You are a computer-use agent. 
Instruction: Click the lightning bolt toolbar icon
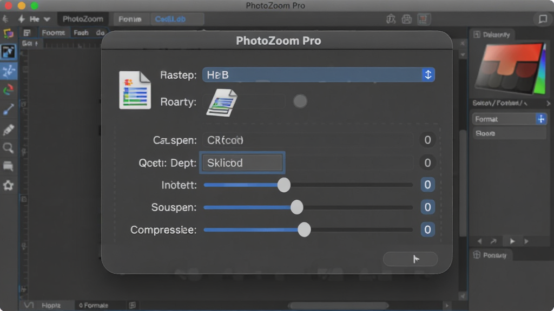pyautogui.click(x=21, y=19)
